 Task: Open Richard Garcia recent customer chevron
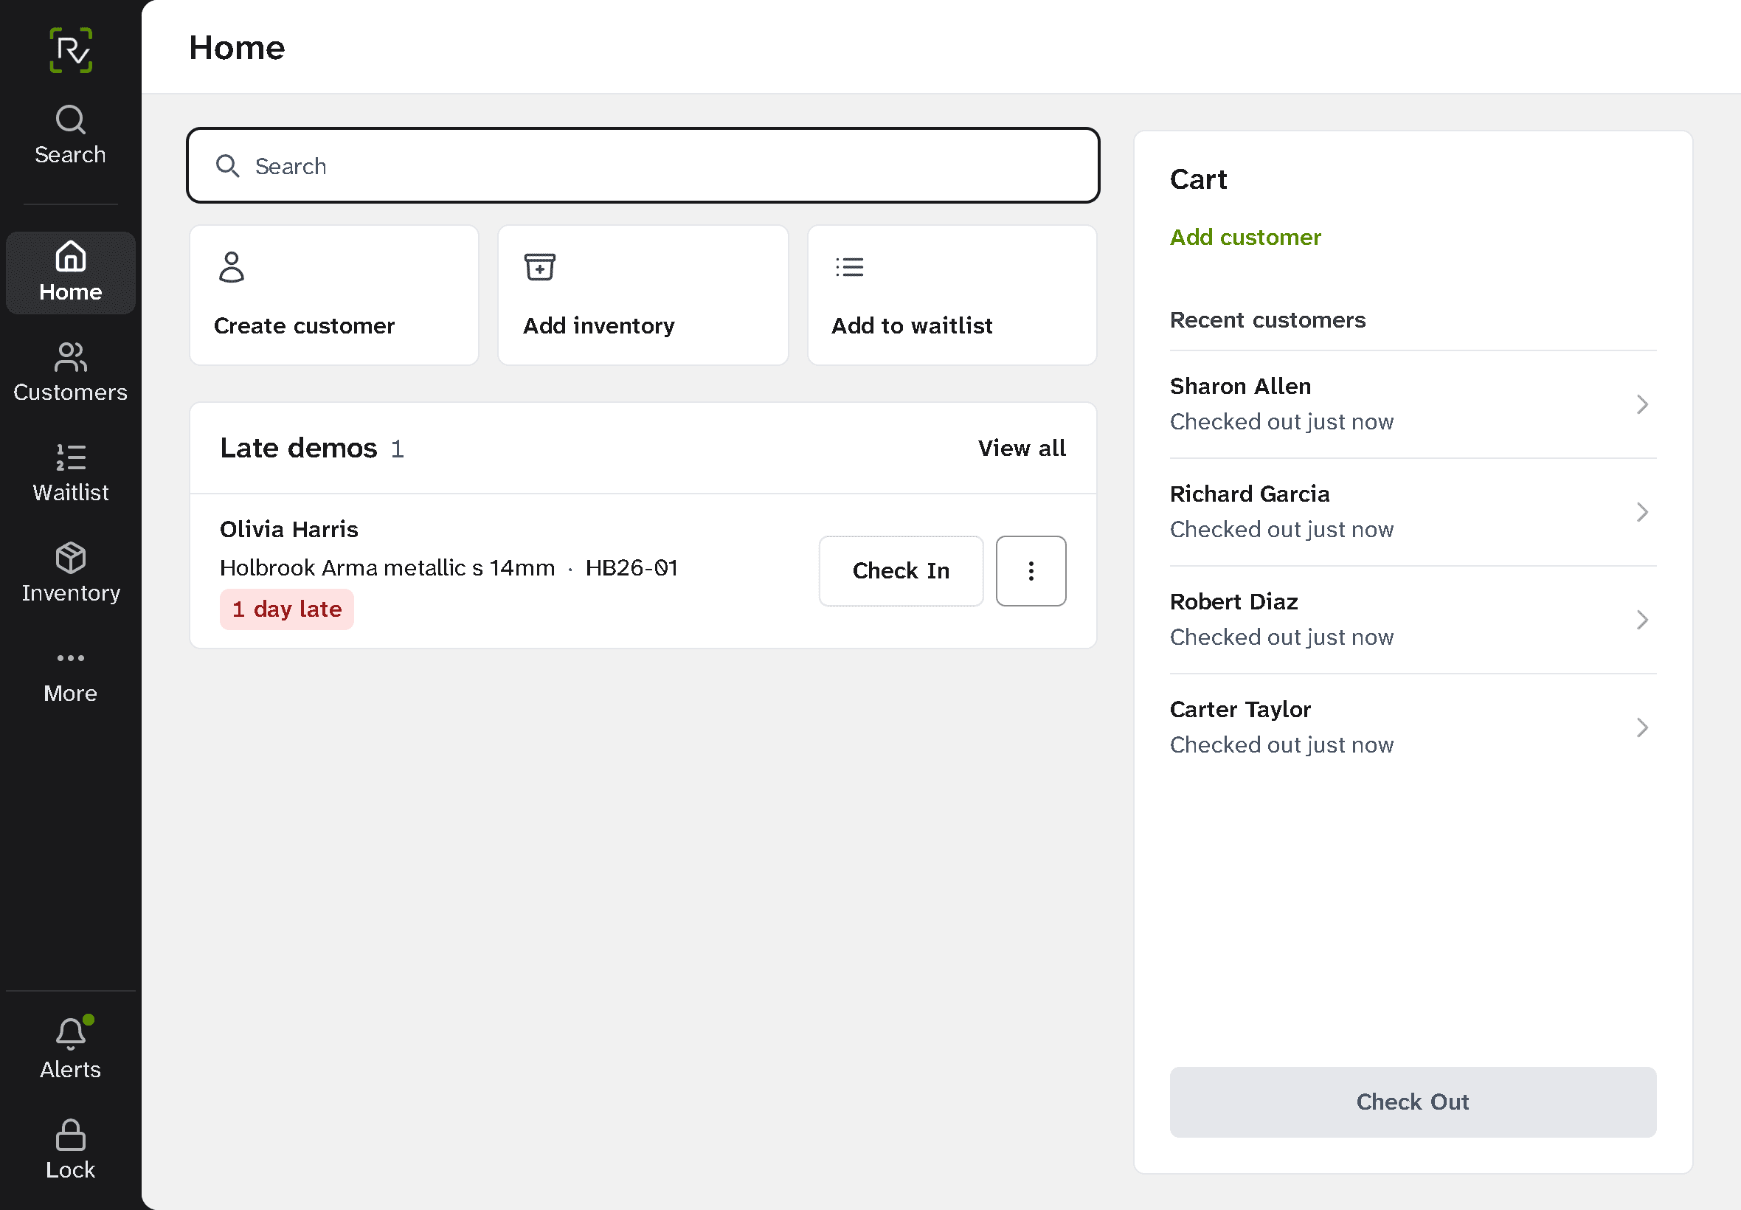tap(1641, 512)
